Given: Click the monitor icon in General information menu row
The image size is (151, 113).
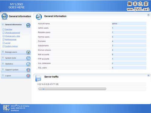Looking at the screenshot, I should (28, 25).
